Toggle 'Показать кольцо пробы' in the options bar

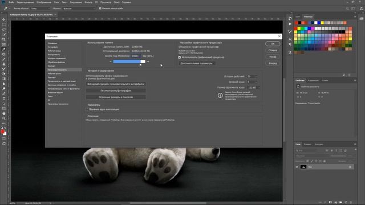[100, 9]
